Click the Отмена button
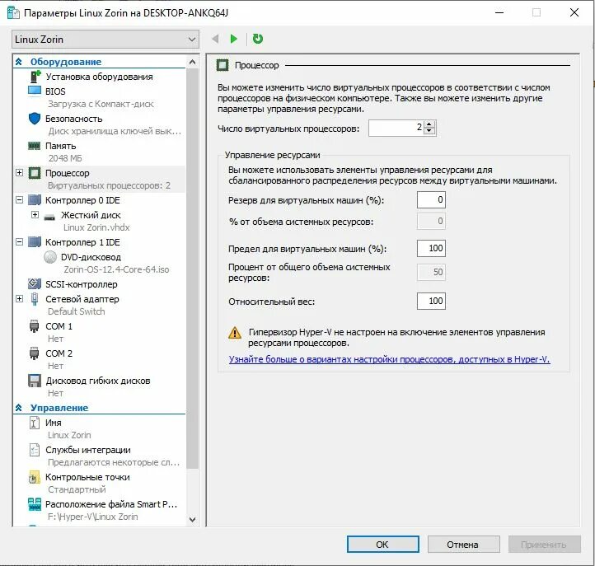The width and height of the screenshot is (595, 566). tap(463, 545)
